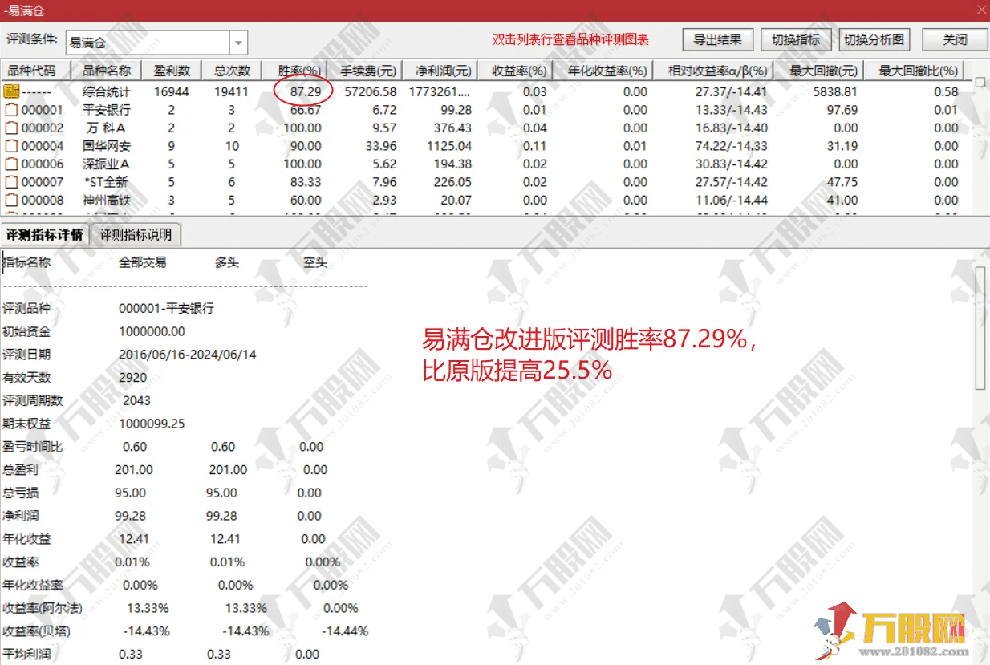Click the document icon for 000002
Image resolution: width=990 pixels, height=665 pixels.
[x=11, y=128]
